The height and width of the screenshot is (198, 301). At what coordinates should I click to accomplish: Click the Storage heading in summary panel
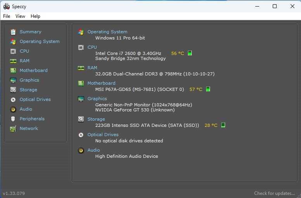(96, 119)
